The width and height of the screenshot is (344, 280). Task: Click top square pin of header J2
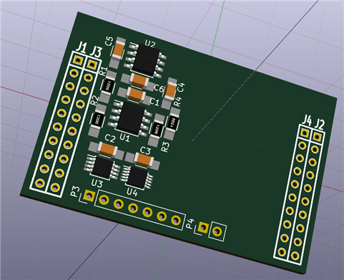[318, 137]
